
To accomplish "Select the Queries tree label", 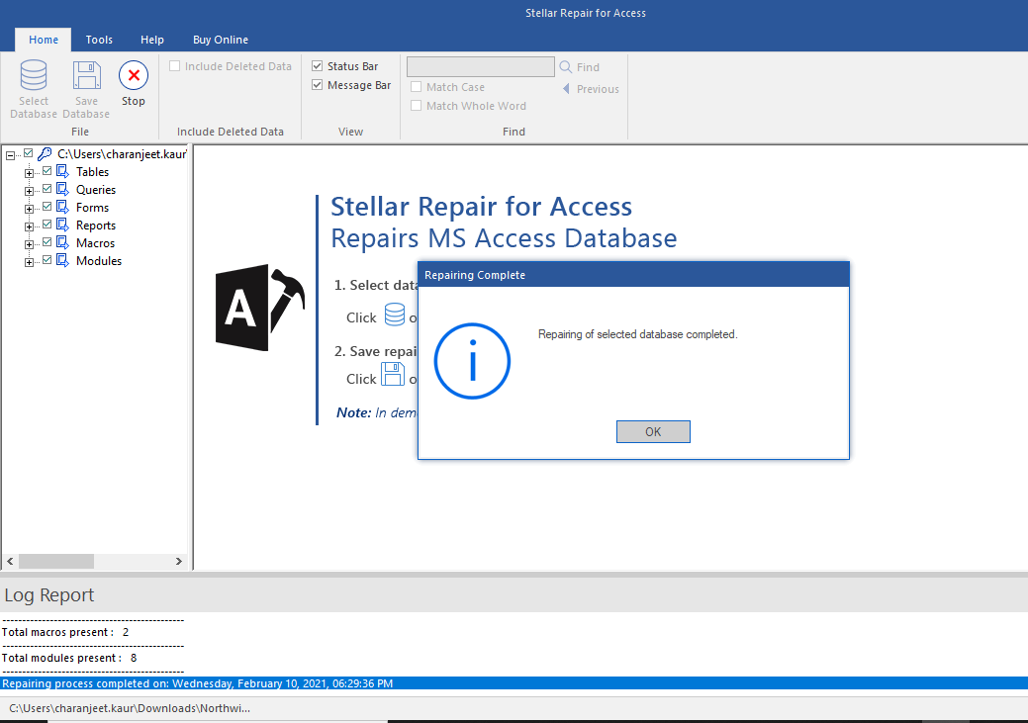I will [96, 190].
